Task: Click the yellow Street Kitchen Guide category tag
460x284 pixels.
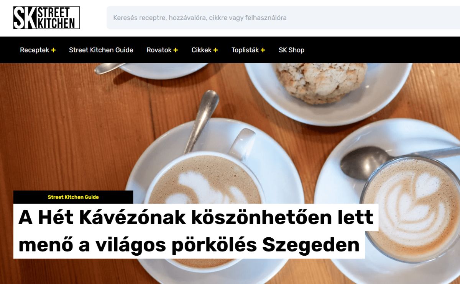Action: (73, 197)
